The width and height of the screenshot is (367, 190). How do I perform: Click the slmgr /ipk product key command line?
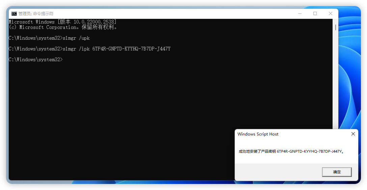[x=90, y=49]
